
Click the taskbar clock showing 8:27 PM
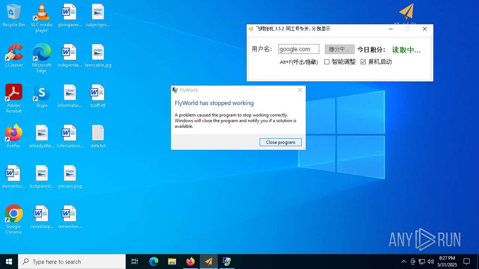pos(447,262)
